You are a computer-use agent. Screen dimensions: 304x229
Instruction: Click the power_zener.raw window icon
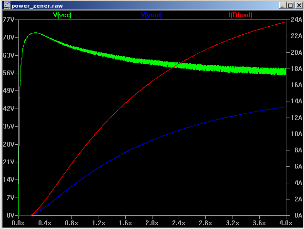6,5
